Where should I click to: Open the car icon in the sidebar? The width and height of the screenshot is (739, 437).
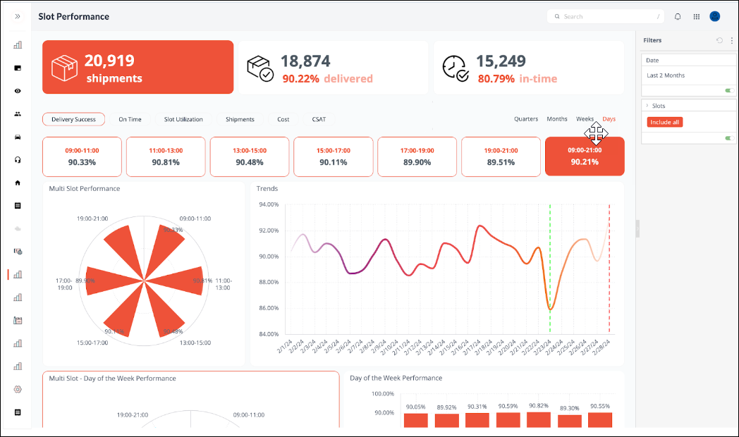point(18,137)
